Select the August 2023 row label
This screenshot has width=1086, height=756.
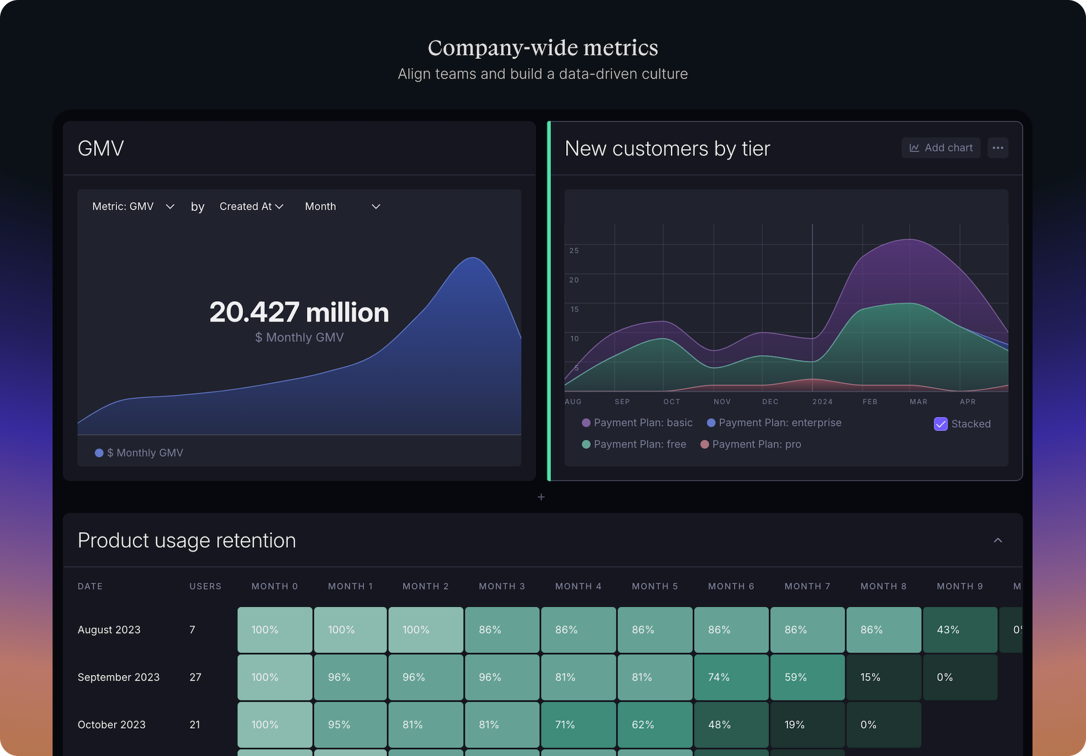click(x=109, y=630)
